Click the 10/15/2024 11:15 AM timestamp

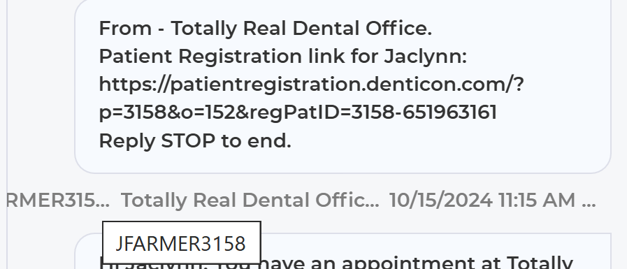tap(482, 200)
